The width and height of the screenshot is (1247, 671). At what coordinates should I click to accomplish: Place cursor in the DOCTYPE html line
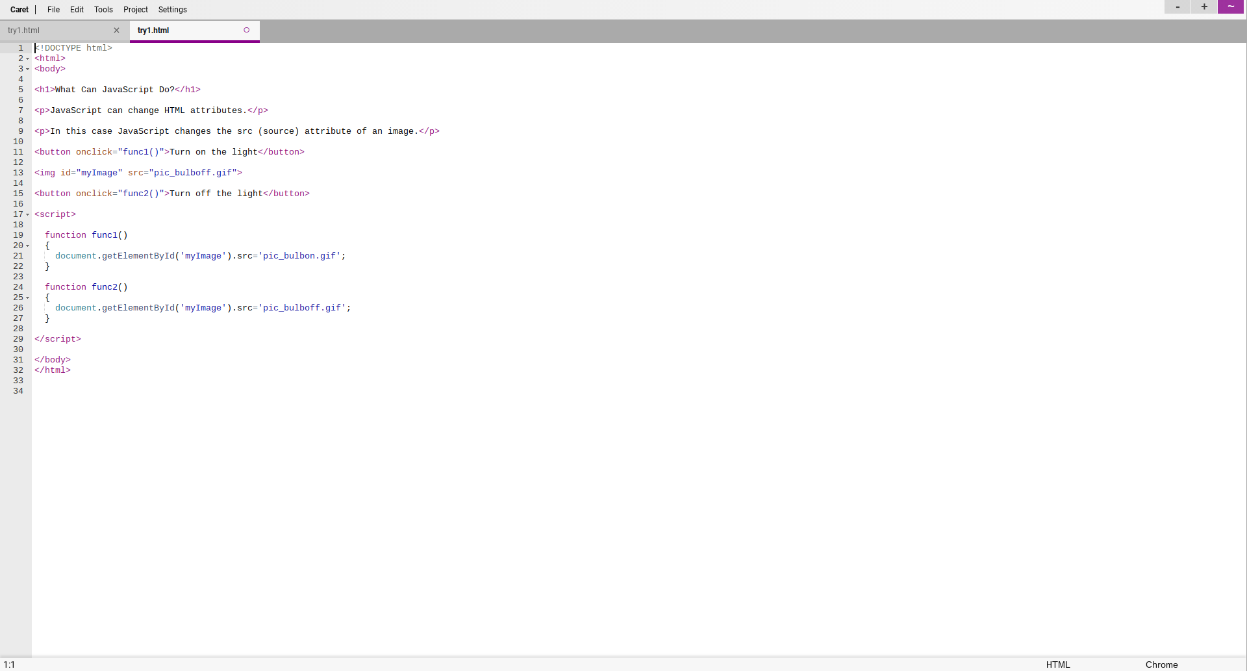pyautogui.click(x=73, y=48)
